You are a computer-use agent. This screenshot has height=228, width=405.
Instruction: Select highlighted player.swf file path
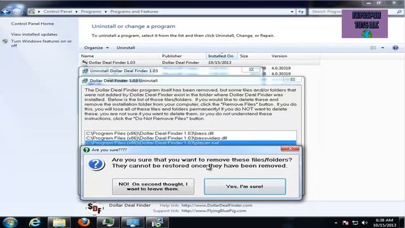[190, 143]
